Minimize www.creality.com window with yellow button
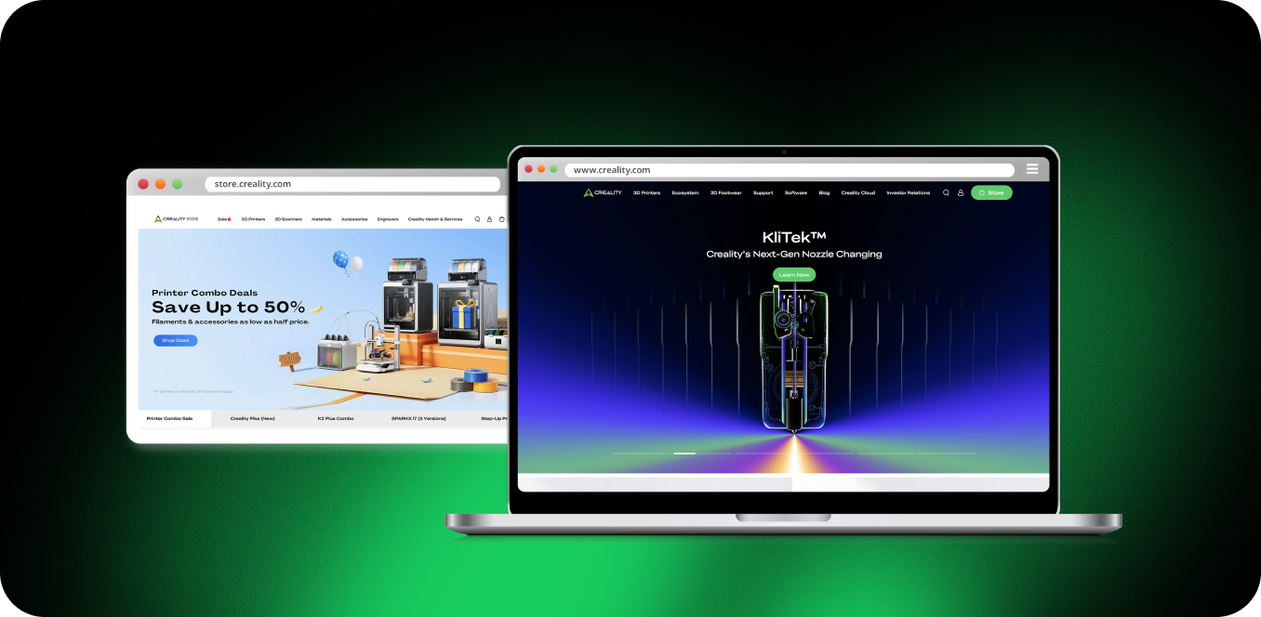The height and width of the screenshot is (617, 1261). 541,169
